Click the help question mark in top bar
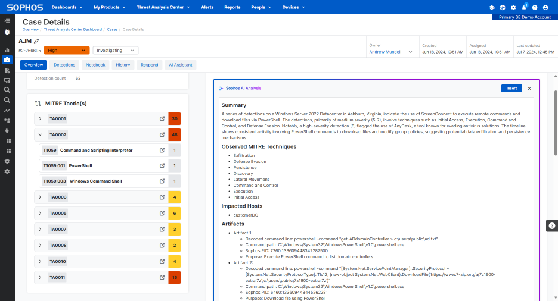558x301 pixels. pos(535,7)
